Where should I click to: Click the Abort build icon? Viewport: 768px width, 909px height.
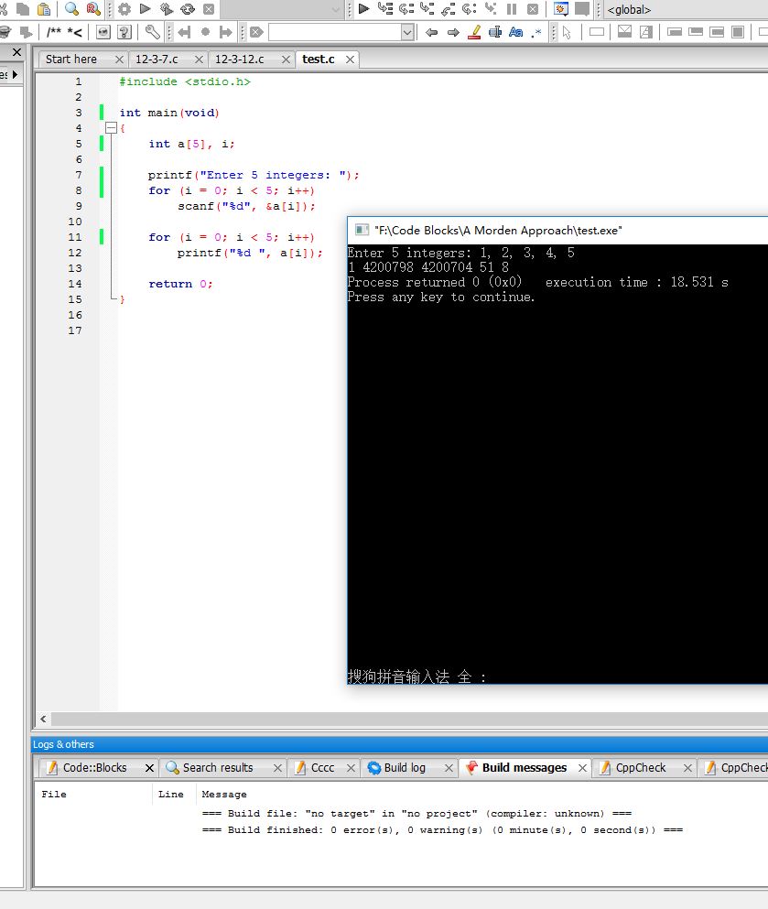click(x=209, y=9)
